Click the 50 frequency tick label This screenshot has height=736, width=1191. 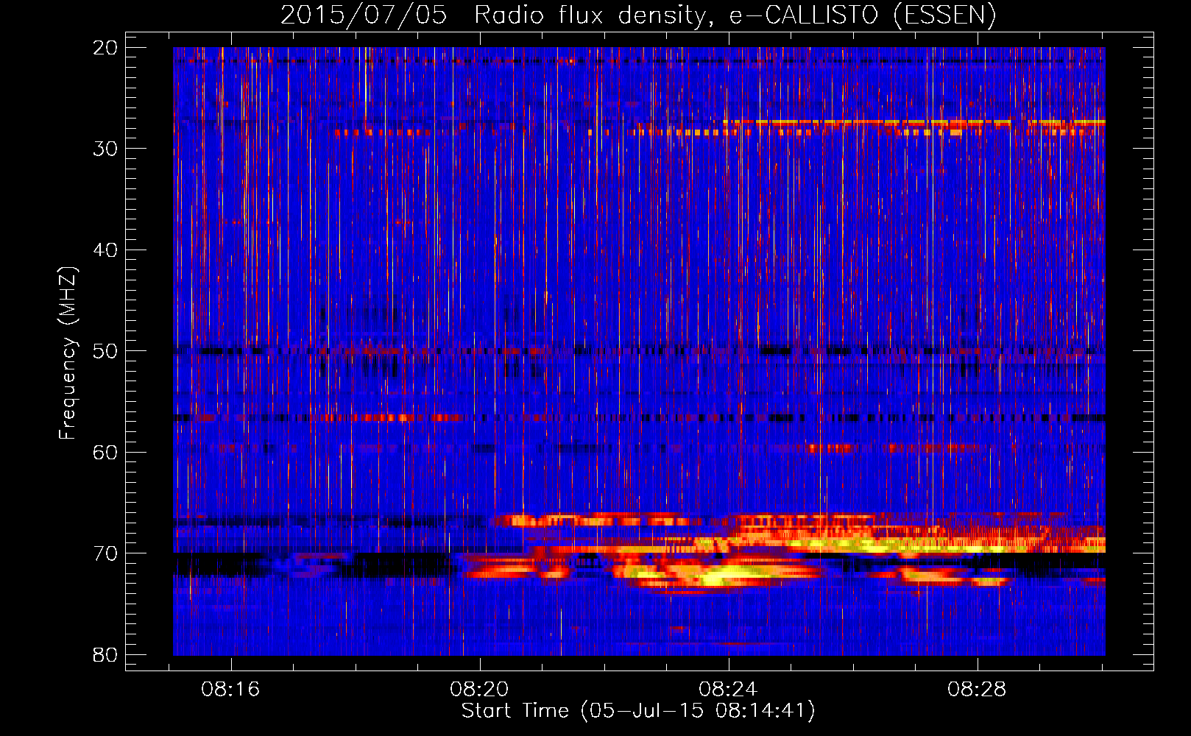coord(105,351)
